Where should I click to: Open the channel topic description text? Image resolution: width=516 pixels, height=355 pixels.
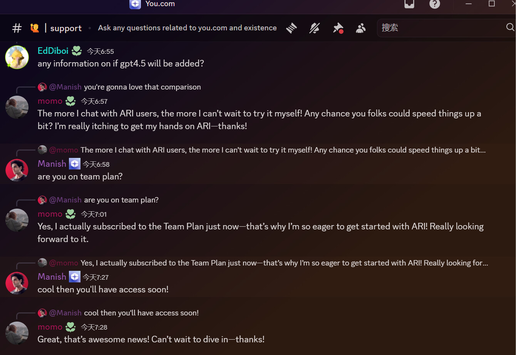click(187, 28)
